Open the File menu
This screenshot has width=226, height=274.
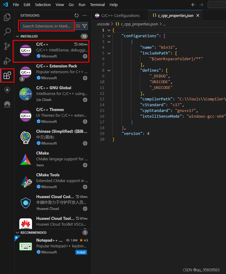point(16,5)
